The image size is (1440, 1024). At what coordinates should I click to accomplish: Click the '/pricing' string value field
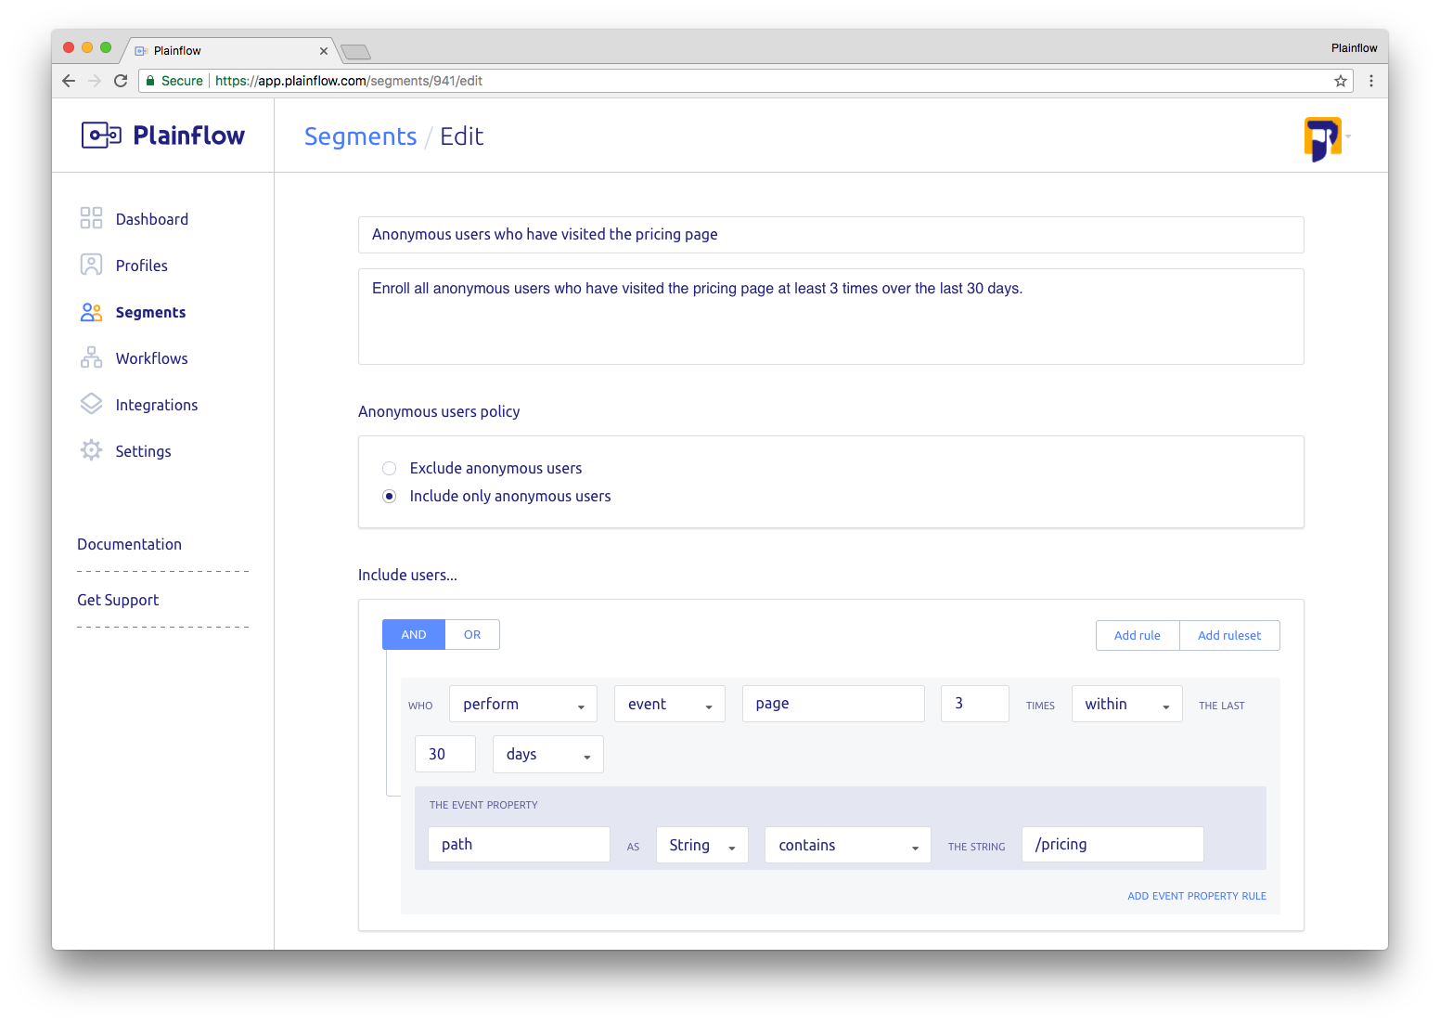[x=1112, y=845]
